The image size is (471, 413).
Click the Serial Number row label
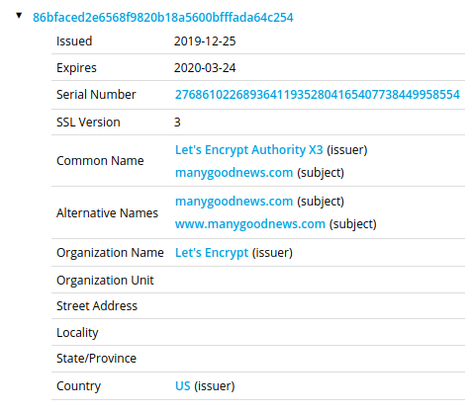pyautogui.click(x=96, y=95)
